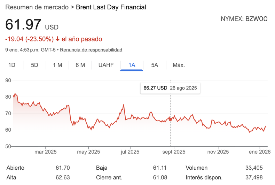Image resolution: width=275 pixels, height=185 pixels.
Task: Open the Renuncia de responsabilidad link
Action: (x=91, y=50)
